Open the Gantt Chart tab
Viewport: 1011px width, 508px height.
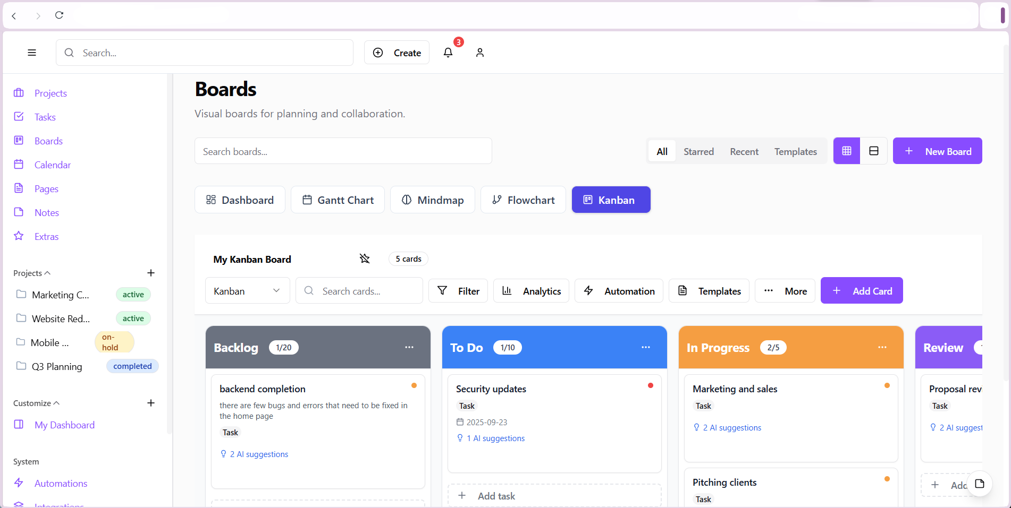click(x=337, y=200)
